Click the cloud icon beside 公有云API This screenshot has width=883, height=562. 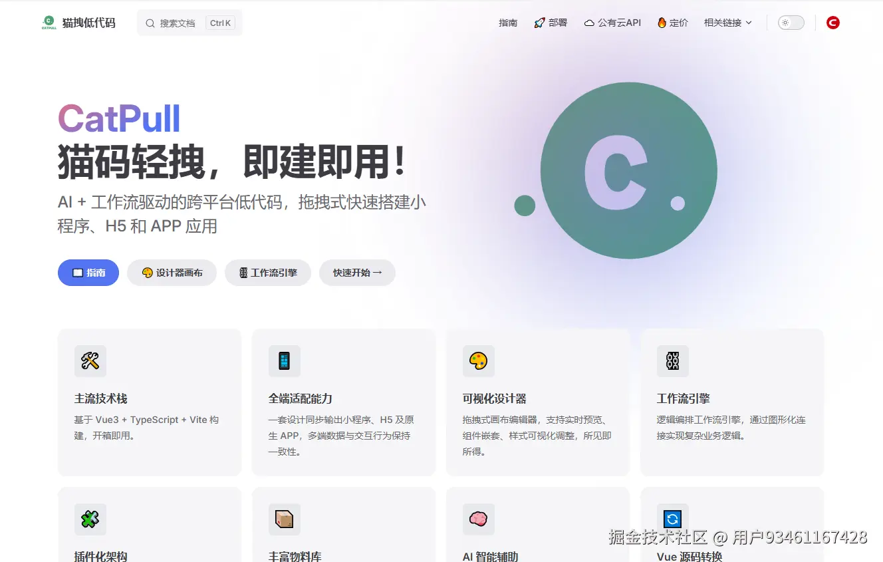pyautogui.click(x=589, y=23)
